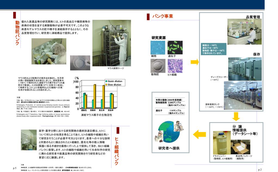Open the photo beside the ヒト組織バンク paragraph
278x172 pixels.
point(29,140)
